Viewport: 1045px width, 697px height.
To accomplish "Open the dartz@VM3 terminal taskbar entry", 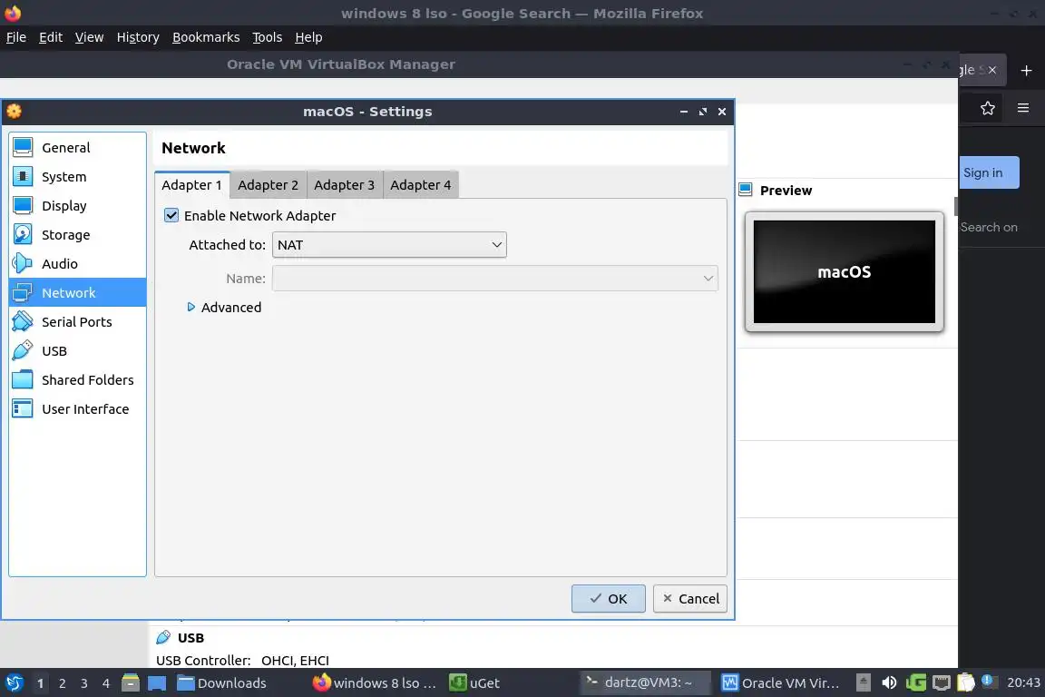I will click(644, 682).
